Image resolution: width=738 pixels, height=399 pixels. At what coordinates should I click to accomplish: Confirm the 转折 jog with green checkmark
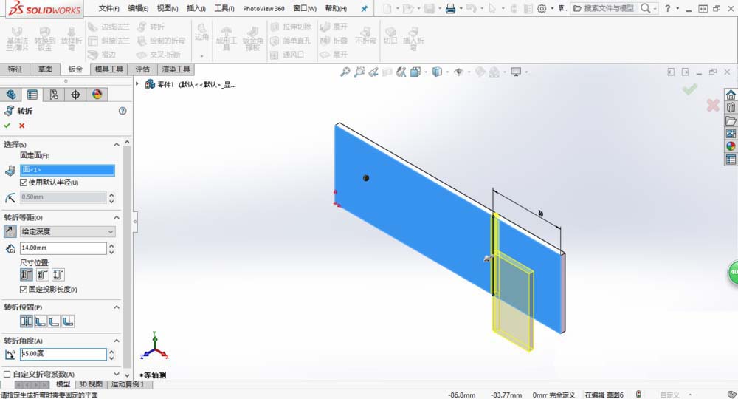tap(7, 126)
